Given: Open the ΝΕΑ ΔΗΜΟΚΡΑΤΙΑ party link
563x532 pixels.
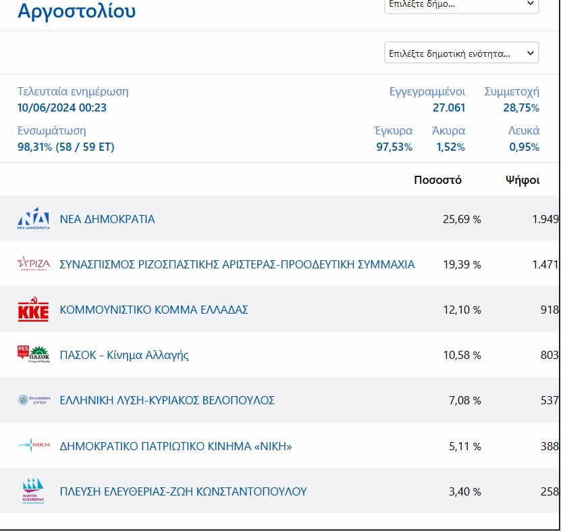Looking at the screenshot, I should [x=107, y=219].
